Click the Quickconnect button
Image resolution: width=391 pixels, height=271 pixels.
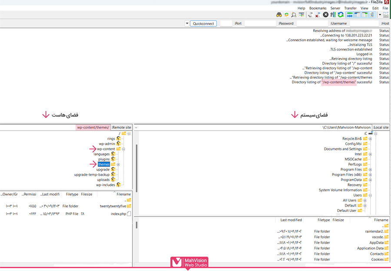203,23
